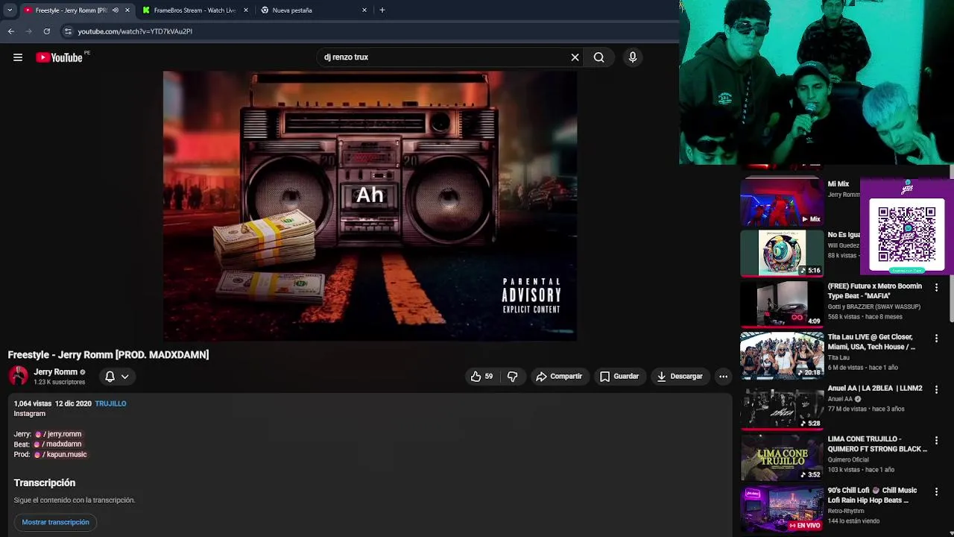The height and width of the screenshot is (537, 954).
Task: Close the Nueva pestaña tab
Action: (364, 10)
